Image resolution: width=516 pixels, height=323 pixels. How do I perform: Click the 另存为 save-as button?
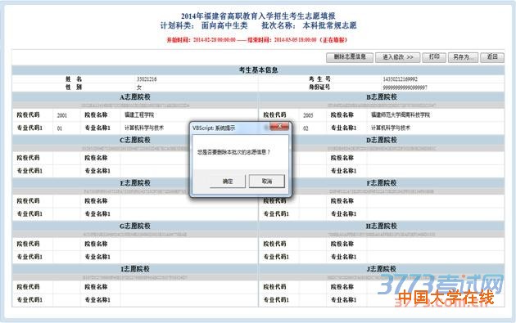coord(463,57)
